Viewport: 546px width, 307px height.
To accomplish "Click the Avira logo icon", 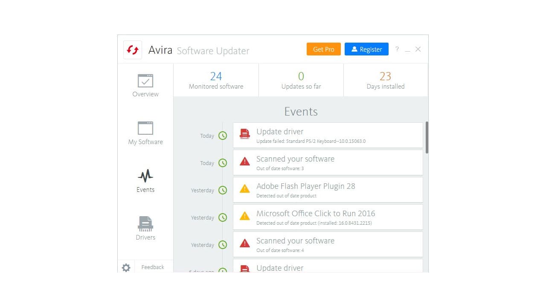I will [x=132, y=49].
